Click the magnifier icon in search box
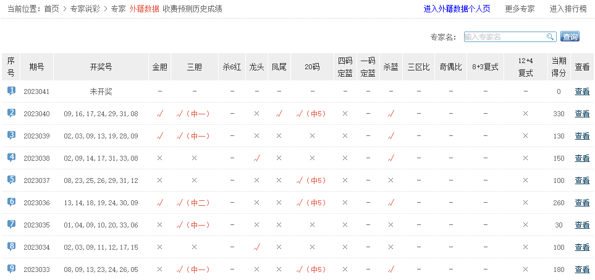The width and height of the screenshot is (595, 280). click(550, 37)
